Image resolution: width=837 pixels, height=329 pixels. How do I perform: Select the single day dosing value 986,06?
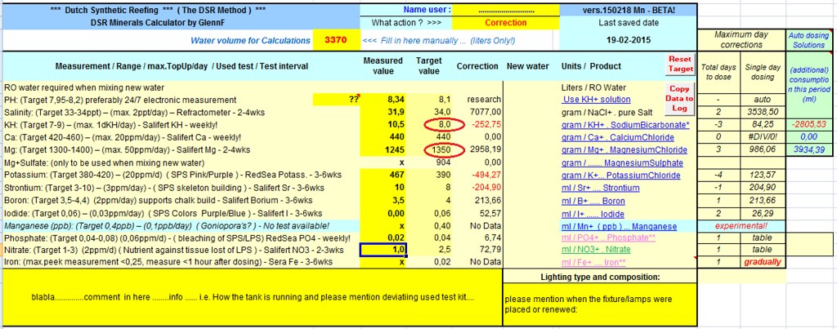(x=763, y=150)
